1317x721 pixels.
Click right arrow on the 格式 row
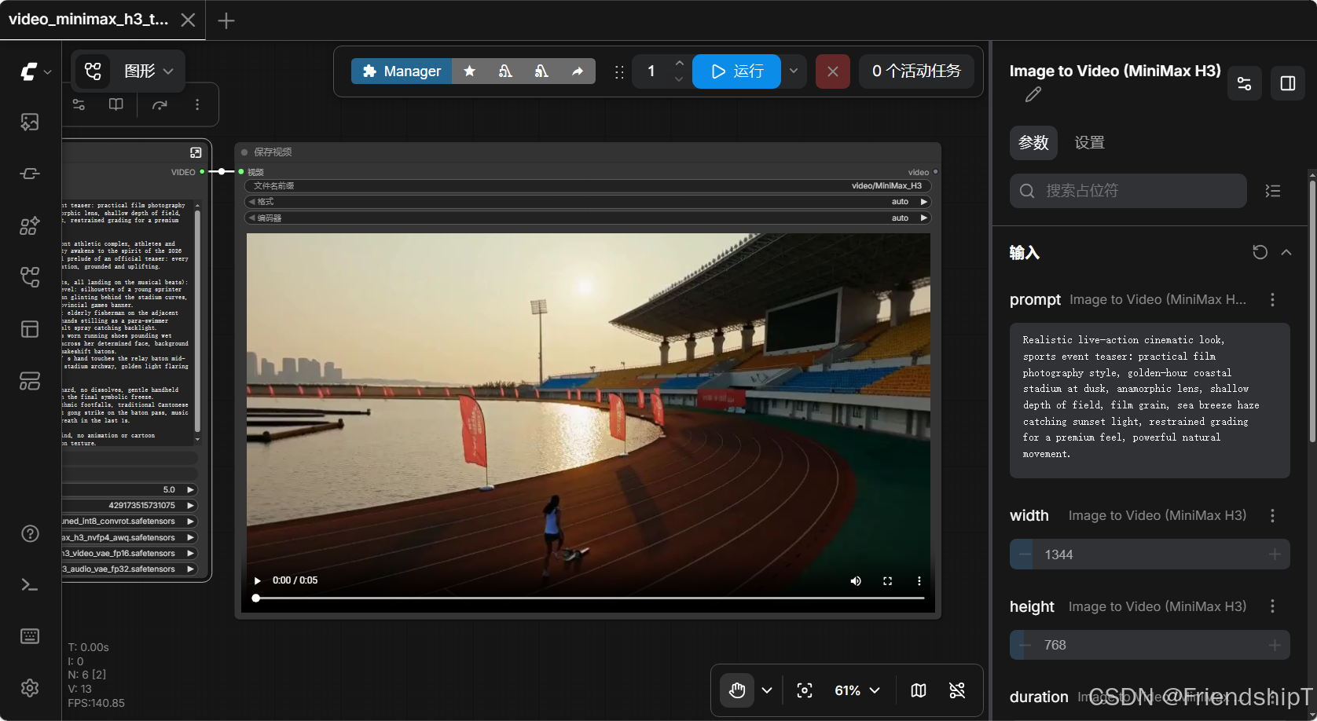(924, 202)
